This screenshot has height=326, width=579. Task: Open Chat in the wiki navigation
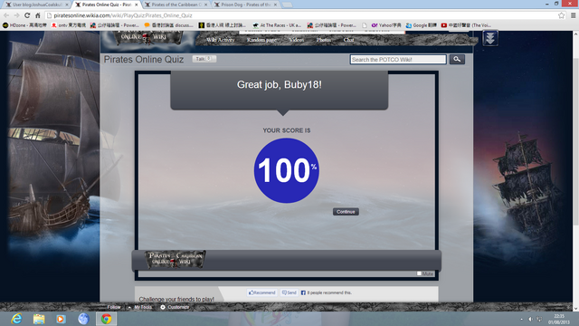[x=348, y=40]
